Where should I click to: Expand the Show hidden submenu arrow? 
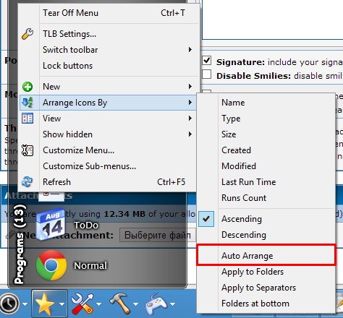(x=190, y=134)
